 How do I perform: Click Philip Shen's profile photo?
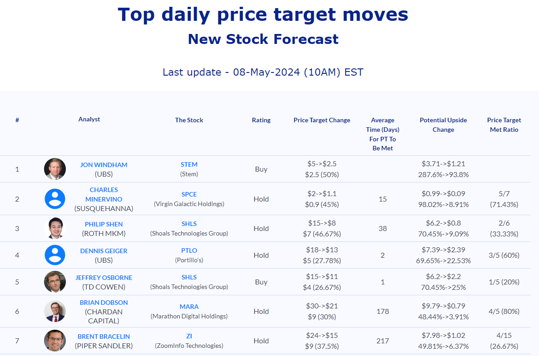pyautogui.click(x=55, y=228)
